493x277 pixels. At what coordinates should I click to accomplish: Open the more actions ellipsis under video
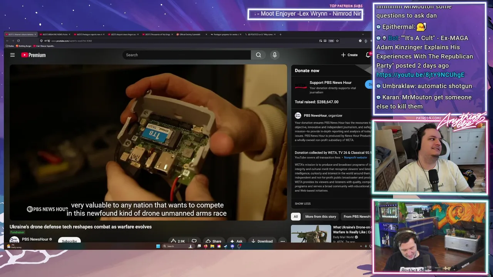click(282, 241)
